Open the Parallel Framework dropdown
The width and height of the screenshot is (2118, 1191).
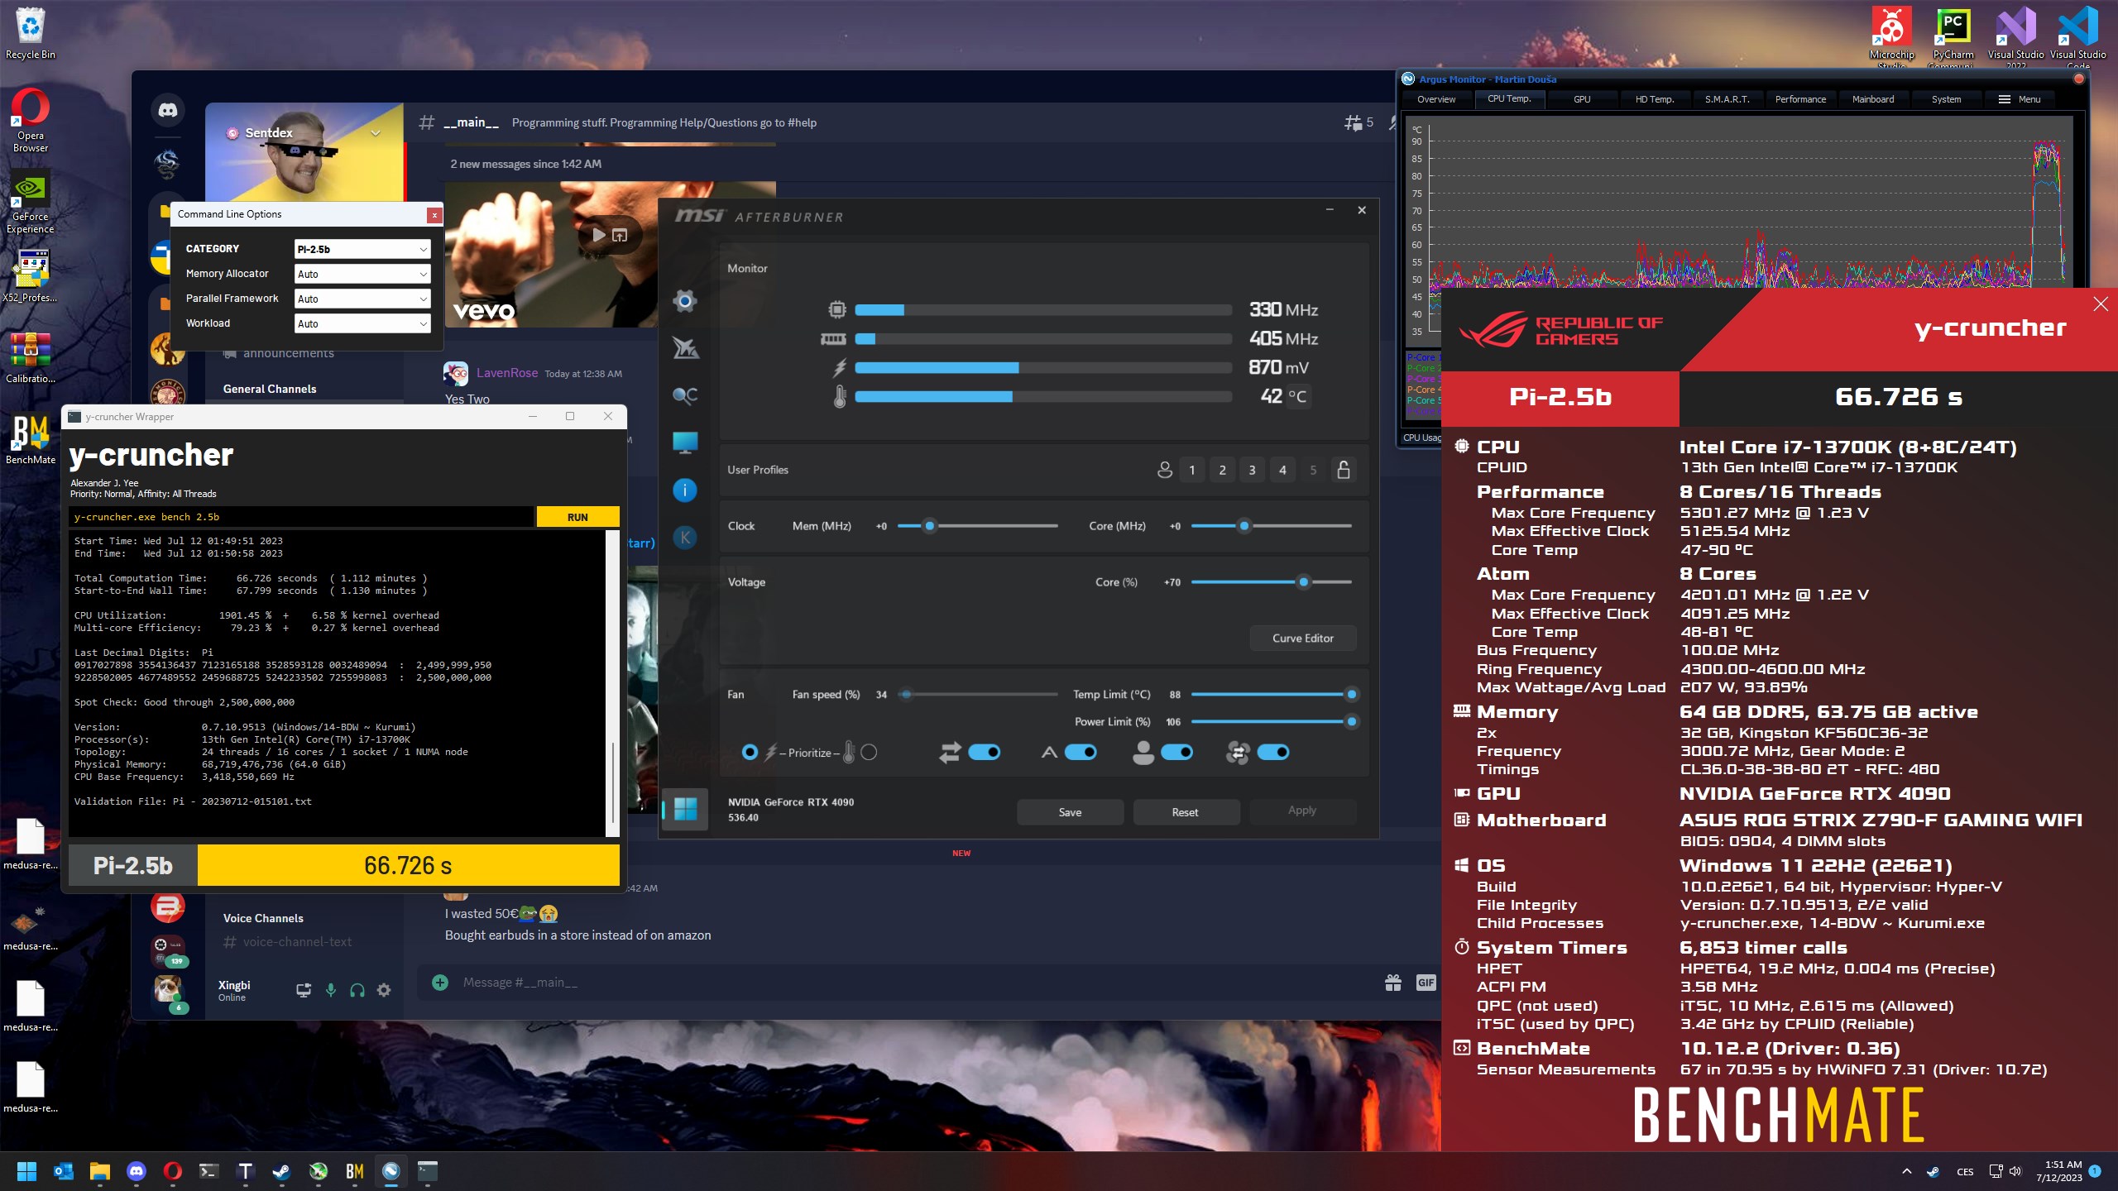pos(362,299)
